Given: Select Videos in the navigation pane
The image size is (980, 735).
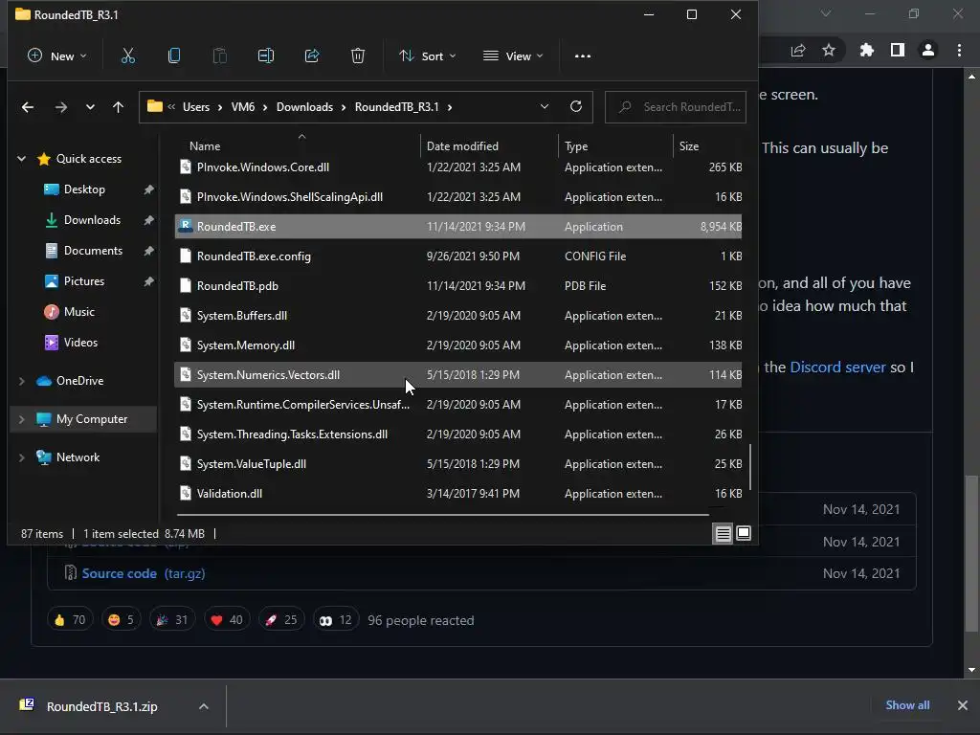Looking at the screenshot, I should pyautogui.click(x=80, y=343).
